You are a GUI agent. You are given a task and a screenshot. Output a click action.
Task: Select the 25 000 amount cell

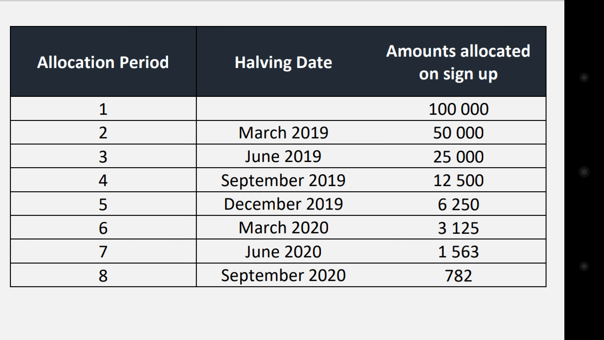pyautogui.click(x=458, y=157)
